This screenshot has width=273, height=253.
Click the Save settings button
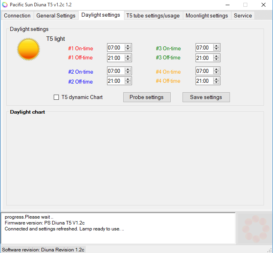[206, 97]
